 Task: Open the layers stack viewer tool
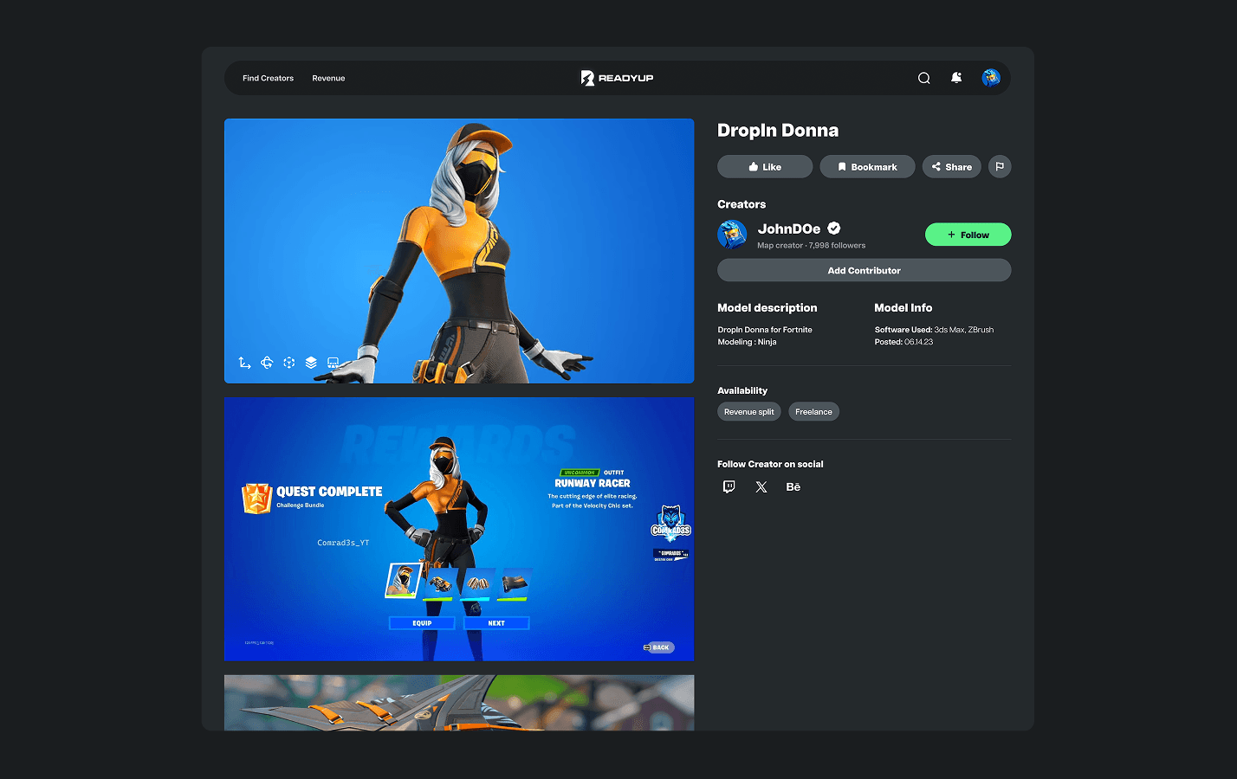(x=311, y=363)
